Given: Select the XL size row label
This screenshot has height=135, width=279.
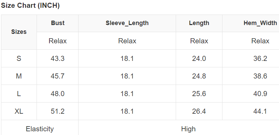Looking at the screenshot, I should (x=19, y=111).
